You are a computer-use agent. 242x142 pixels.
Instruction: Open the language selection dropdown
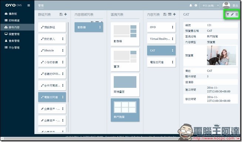point(209,6)
